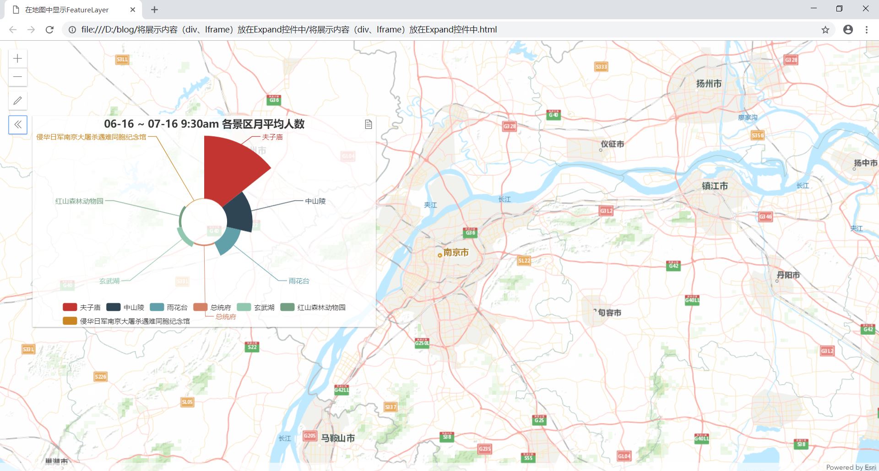Click the 镇江市 map label

tap(715, 186)
